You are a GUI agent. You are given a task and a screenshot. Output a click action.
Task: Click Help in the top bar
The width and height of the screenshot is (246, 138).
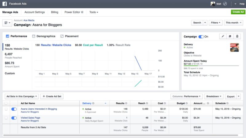click(242, 4)
